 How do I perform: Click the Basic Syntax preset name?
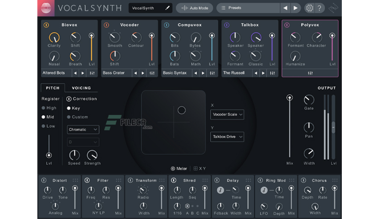(175, 73)
